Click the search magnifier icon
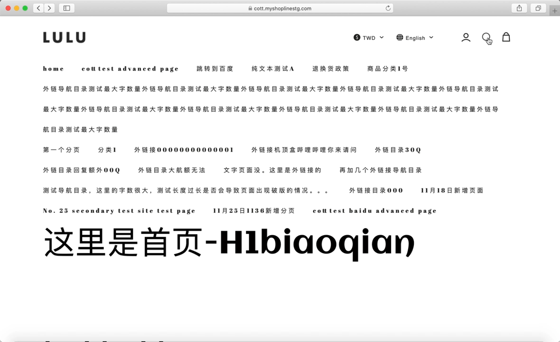Screen dimensions: 560x342 486,37
